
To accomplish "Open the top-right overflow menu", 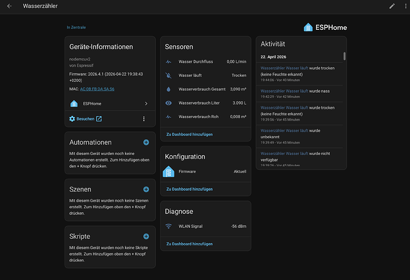I will click(x=406, y=6).
